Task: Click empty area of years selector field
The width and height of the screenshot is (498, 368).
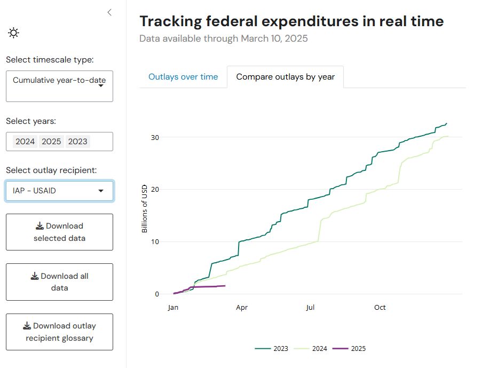Action: [x=101, y=142]
